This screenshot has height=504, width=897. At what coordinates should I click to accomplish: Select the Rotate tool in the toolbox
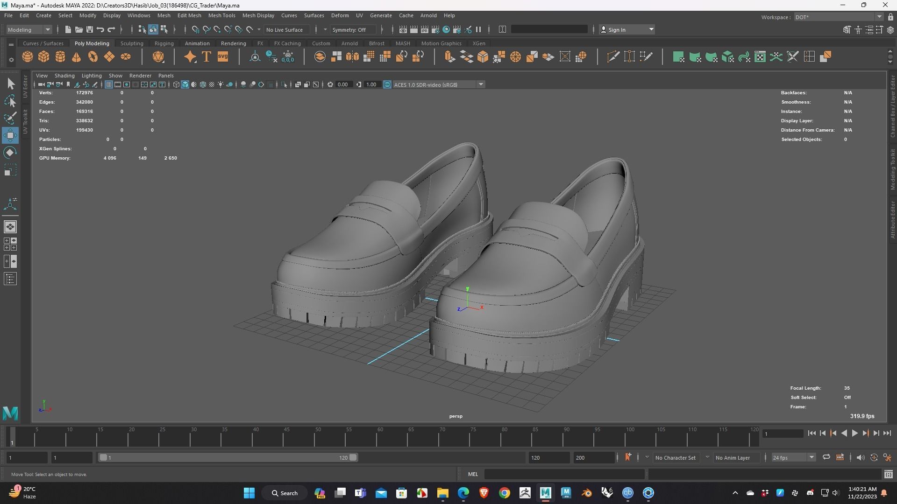10,153
